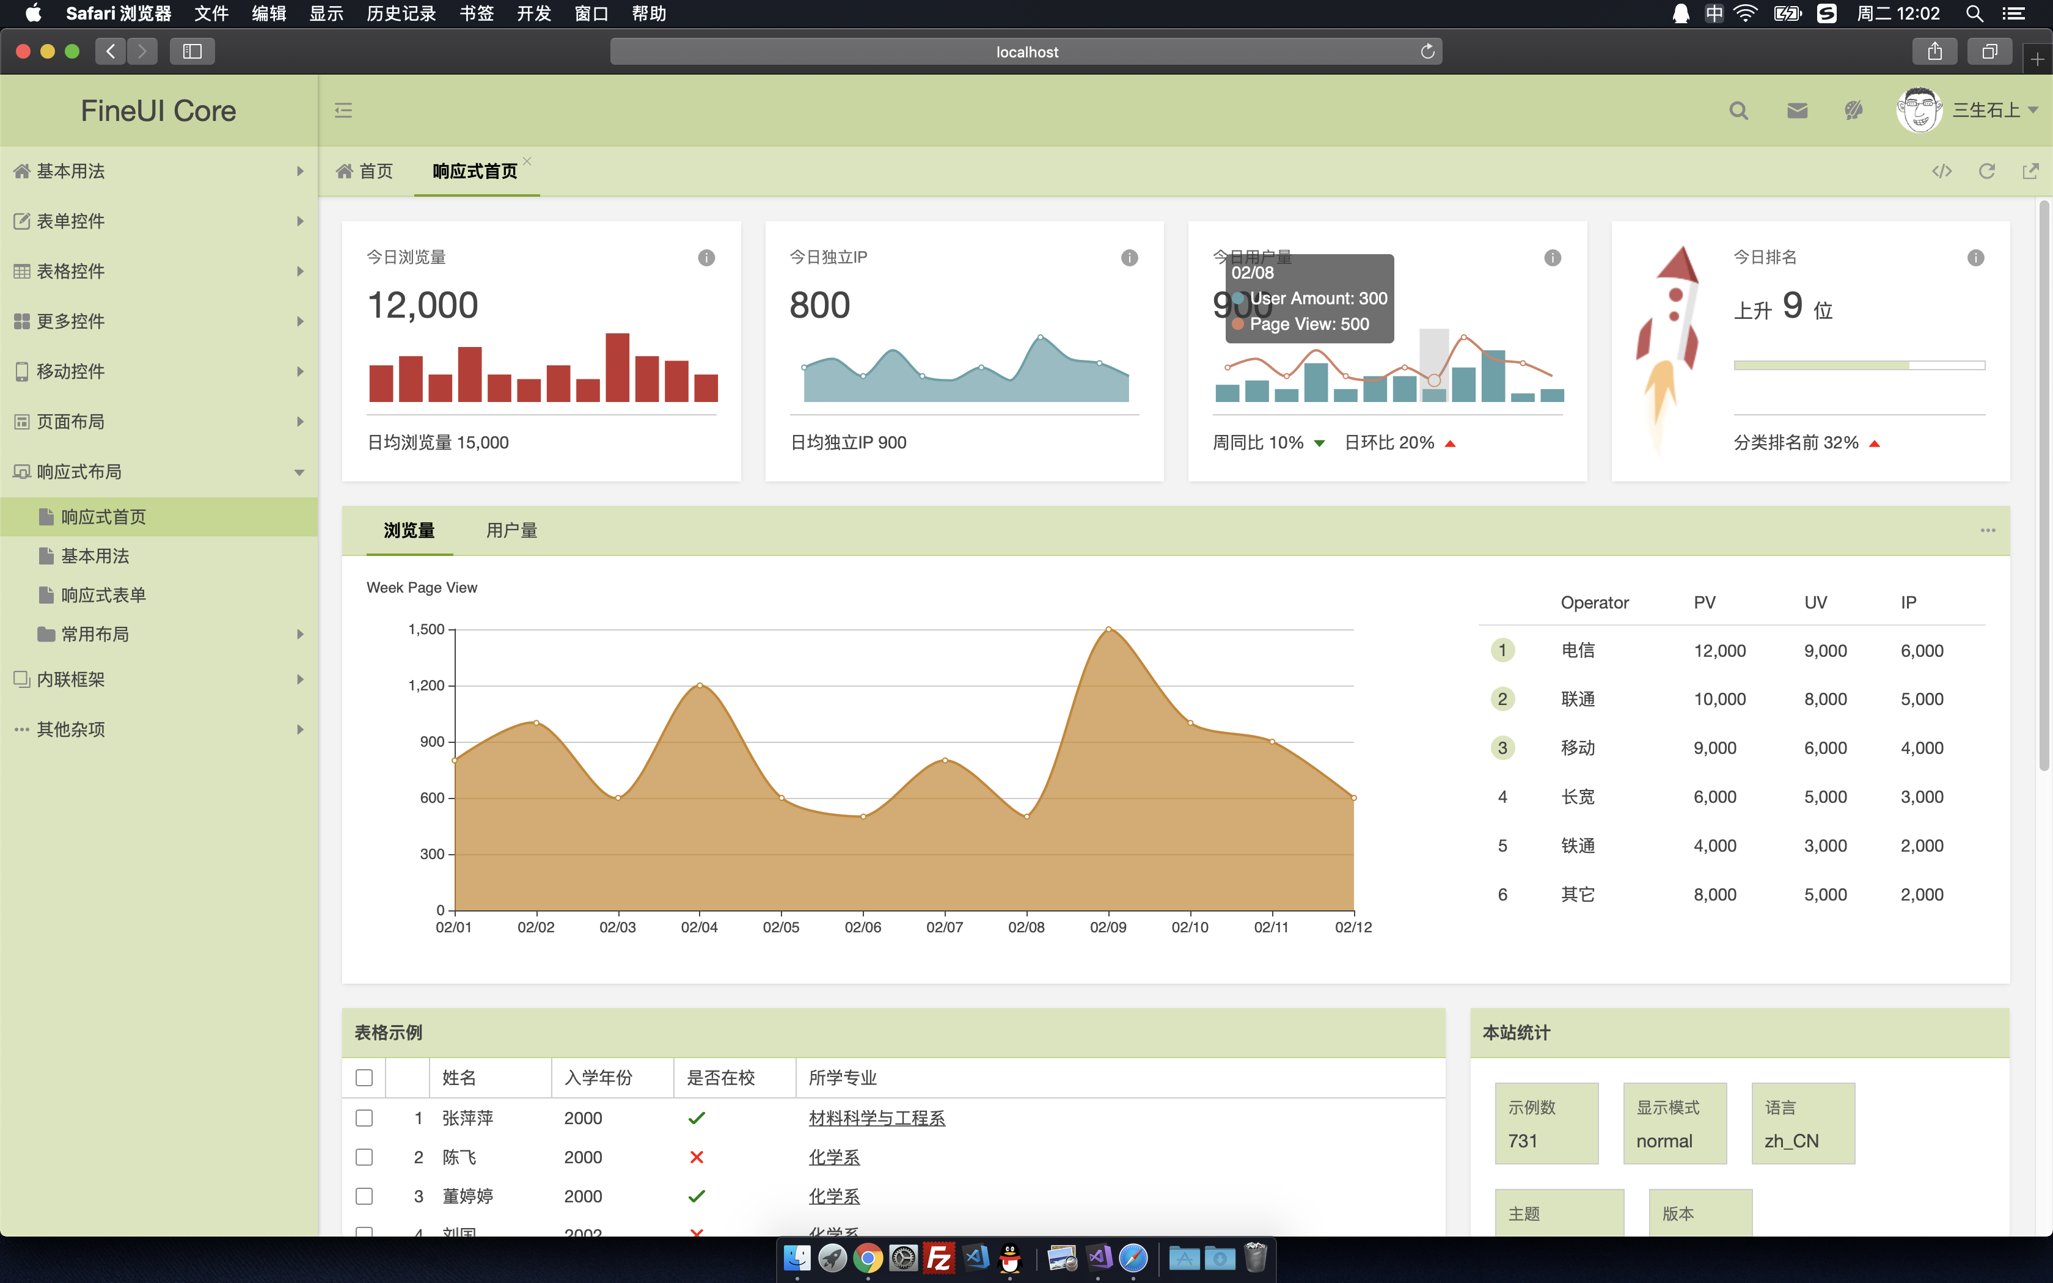Tick the checkbox for row 董婷婷
The image size is (2053, 1283).
coord(364,1196)
